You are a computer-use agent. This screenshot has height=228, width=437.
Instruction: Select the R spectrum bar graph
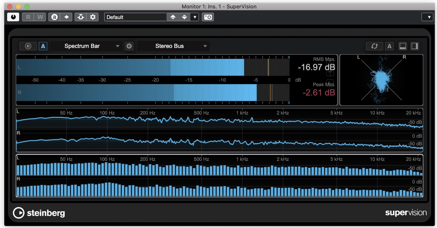point(220,187)
